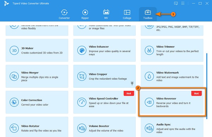Click the Converter tab circular arrow icon

tap(64, 12)
